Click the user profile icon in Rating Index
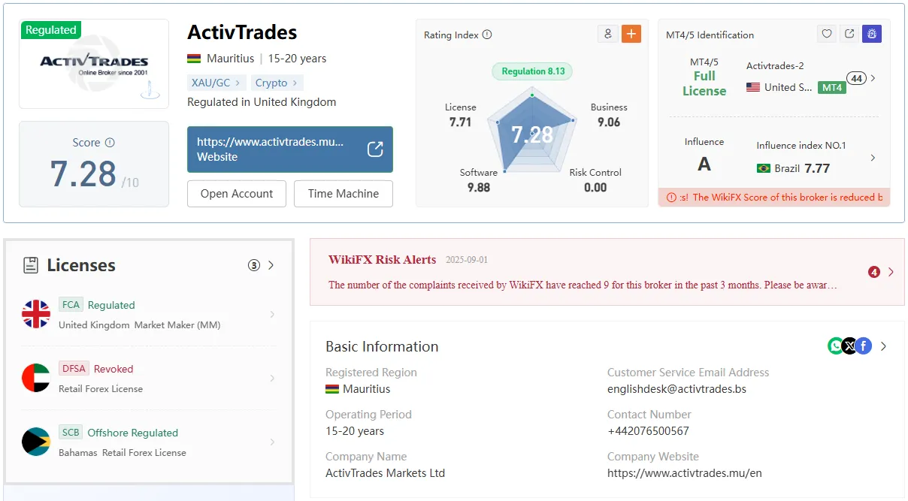Image resolution: width=908 pixels, height=501 pixels. (607, 34)
